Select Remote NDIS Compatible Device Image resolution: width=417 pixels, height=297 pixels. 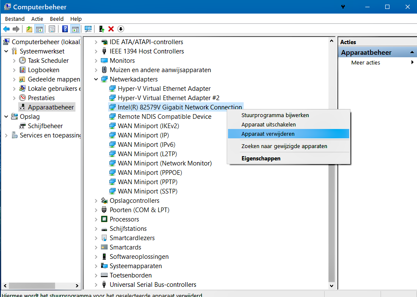164,116
